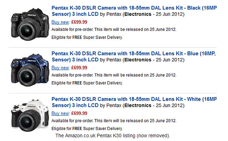Click Electronics category in the Blue listing
Viewport: 228px width, 141px height.
pos(138,60)
